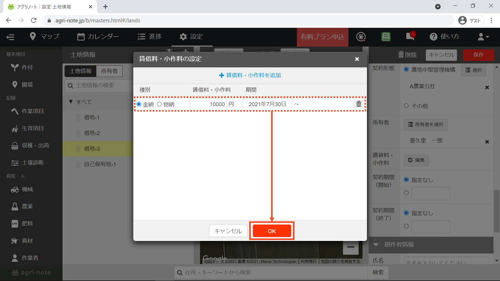
Task: Collapse the すべて tree group
Action: click(71, 102)
